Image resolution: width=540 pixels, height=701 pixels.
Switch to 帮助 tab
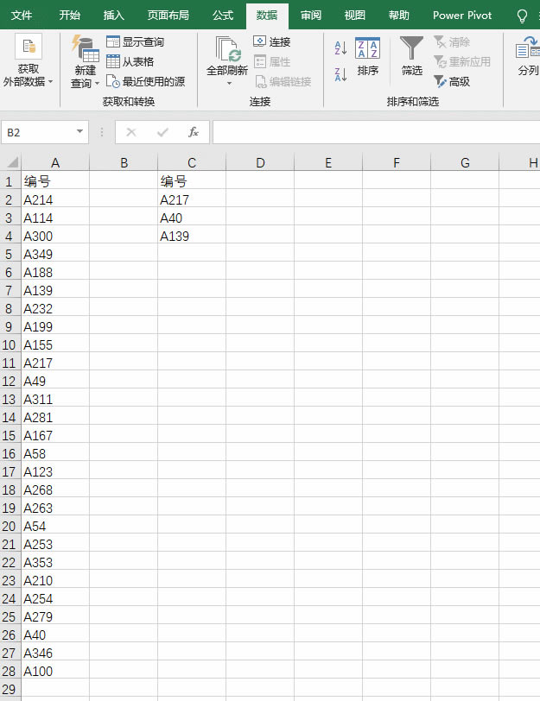[x=398, y=16]
